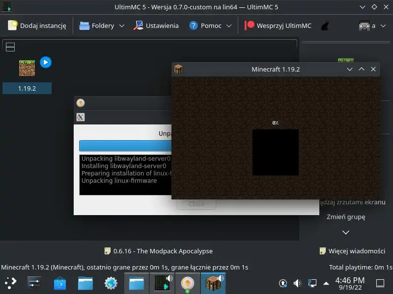The image size is (393, 294).
Task: Click Więcej wiadomości button
Action: pos(352,251)
